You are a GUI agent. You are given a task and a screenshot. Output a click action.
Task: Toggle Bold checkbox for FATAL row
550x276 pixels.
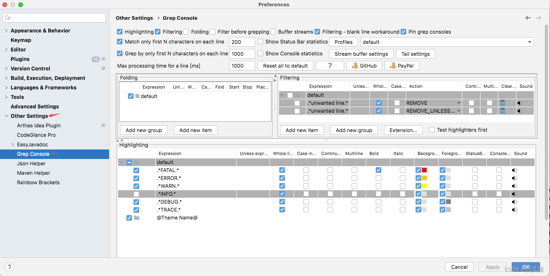click(x=379, y=170)
